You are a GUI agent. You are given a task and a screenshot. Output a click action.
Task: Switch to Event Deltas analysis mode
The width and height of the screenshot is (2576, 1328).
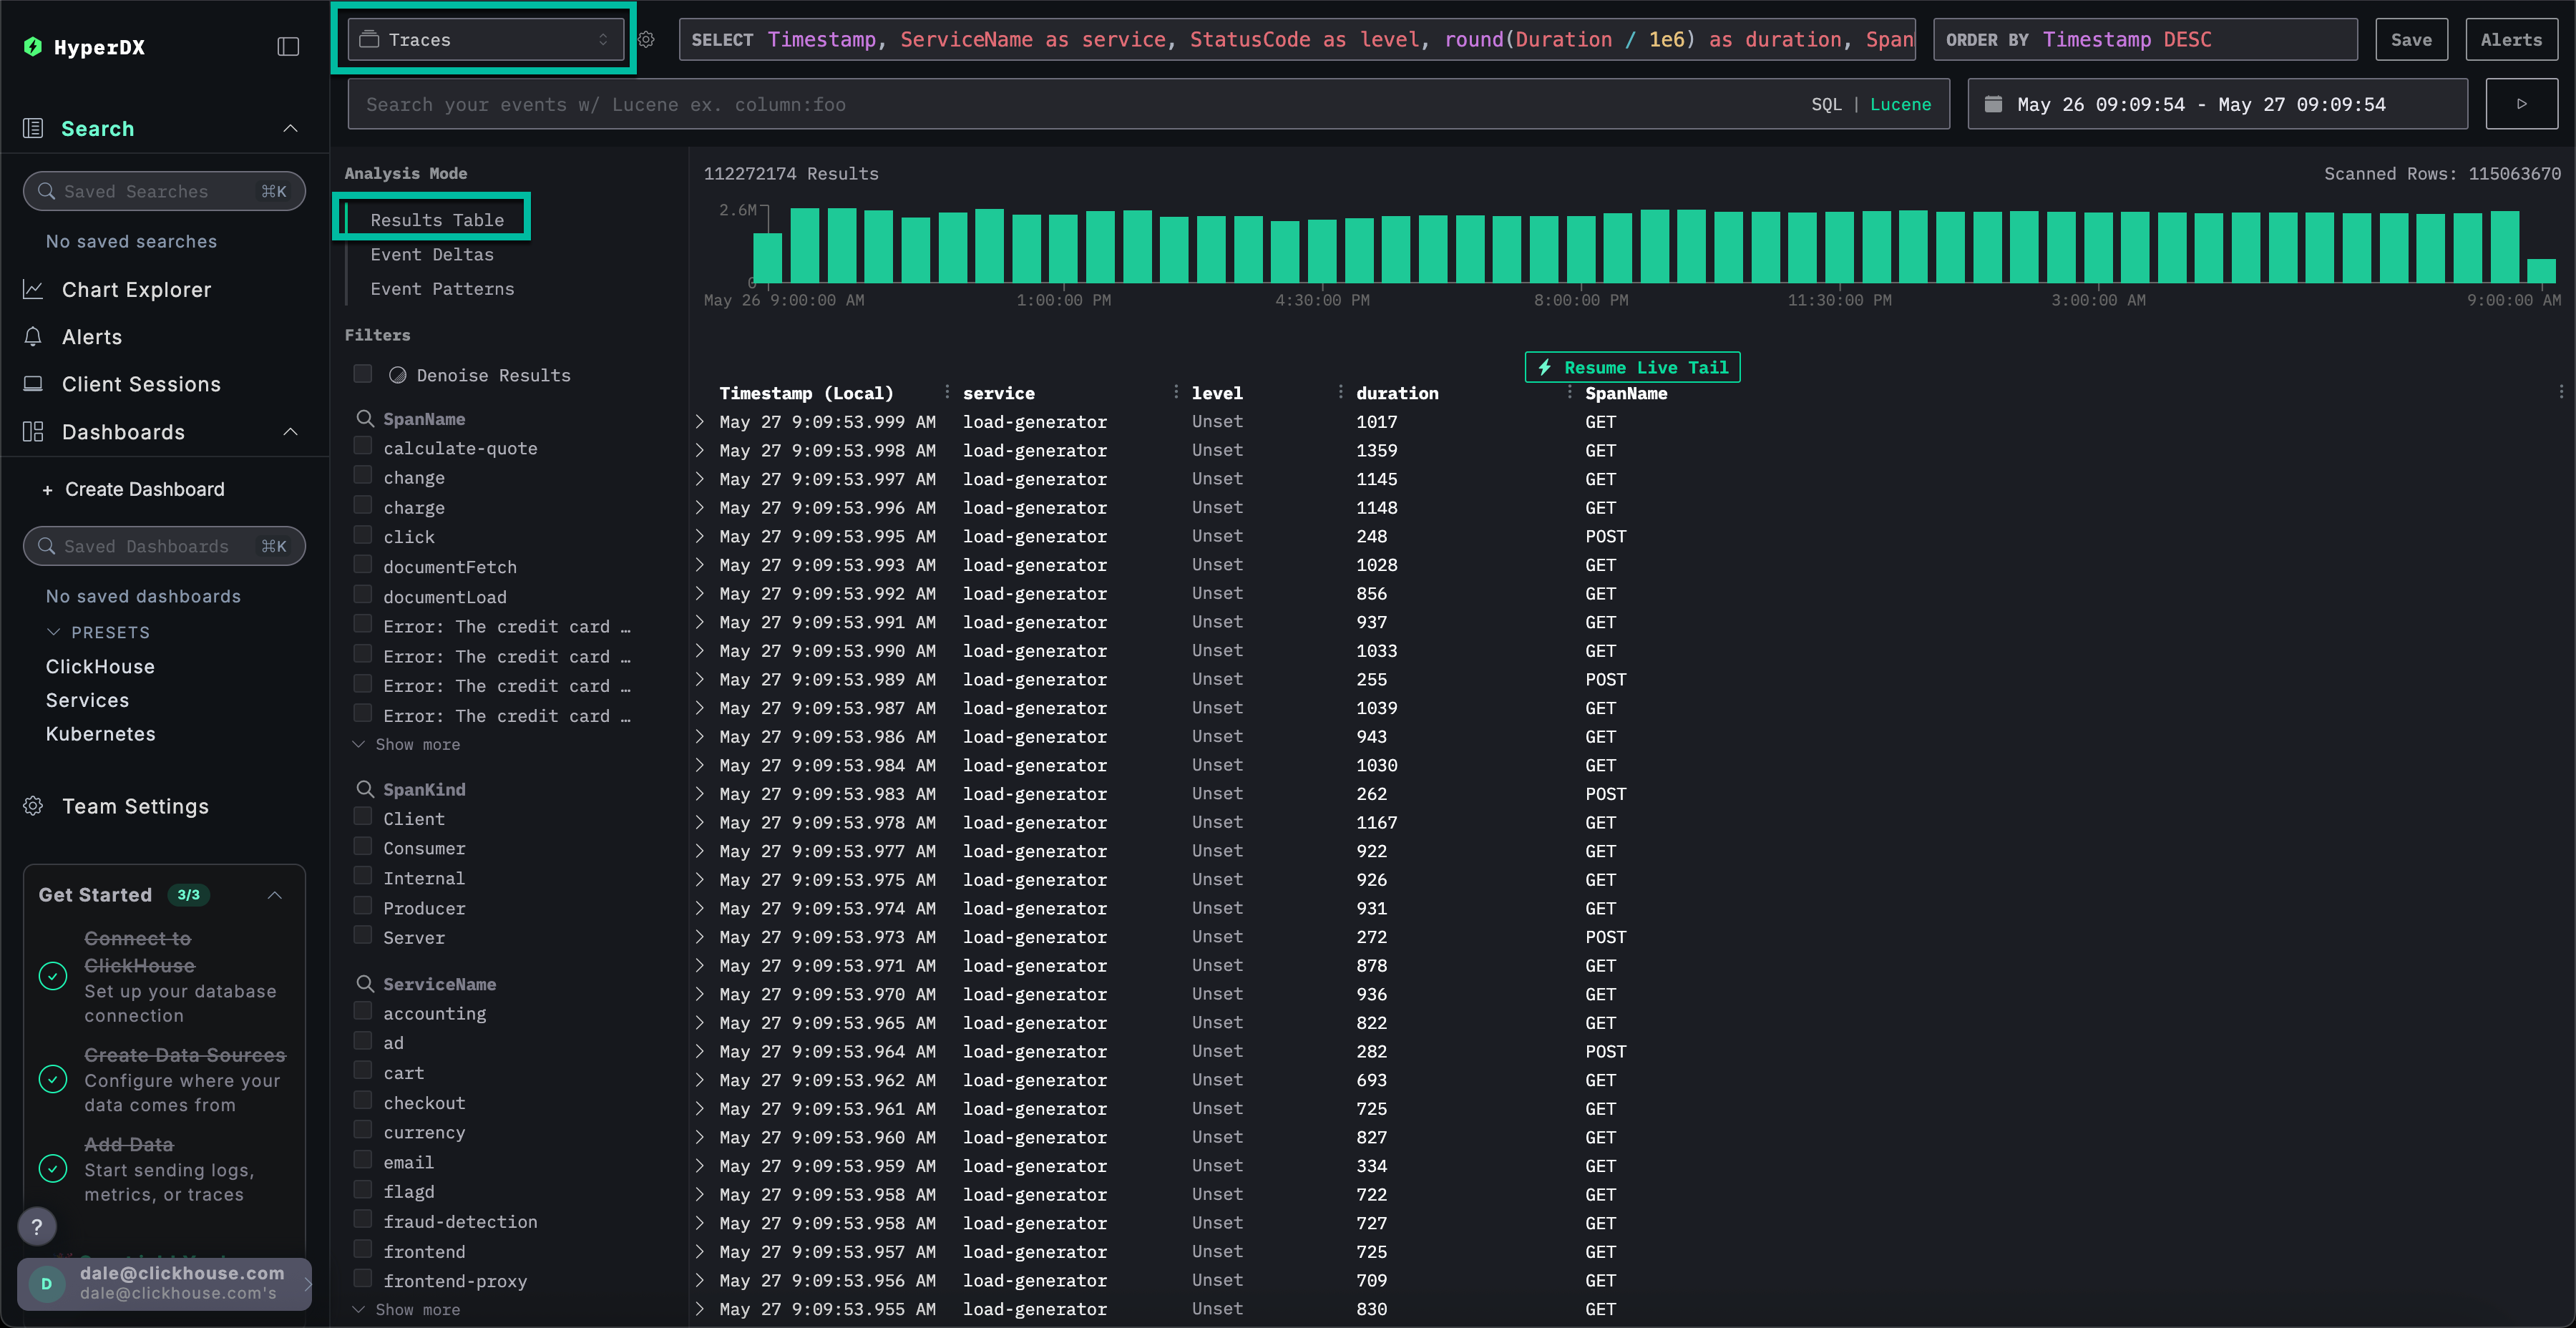pos(431,254)
